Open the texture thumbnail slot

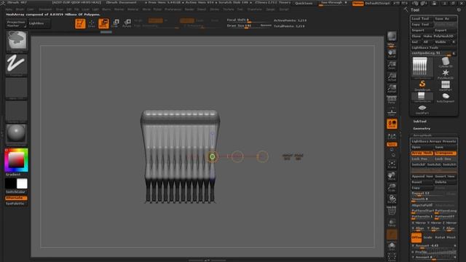point(17,111)
